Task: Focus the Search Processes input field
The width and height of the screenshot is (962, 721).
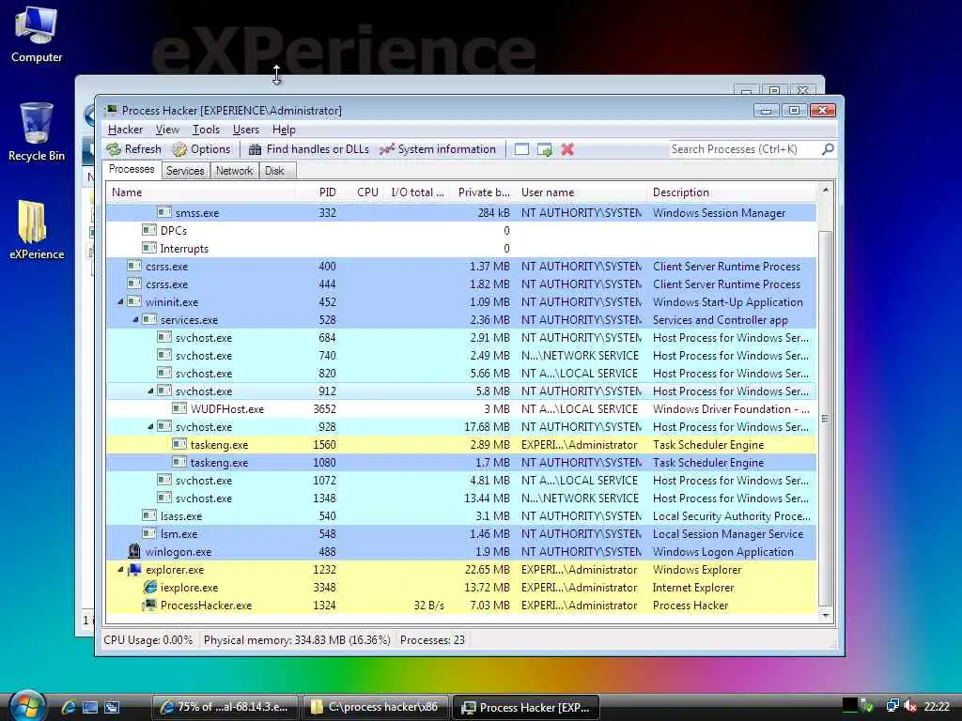Action: (745, 149)
